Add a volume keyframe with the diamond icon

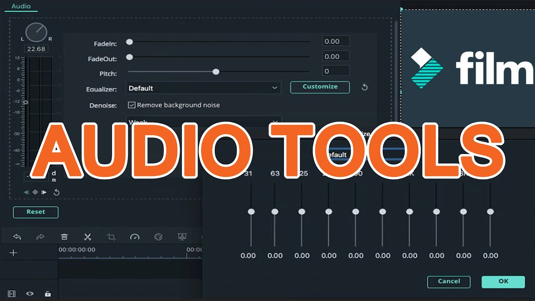pyautogui.click(x=35, y=192)
